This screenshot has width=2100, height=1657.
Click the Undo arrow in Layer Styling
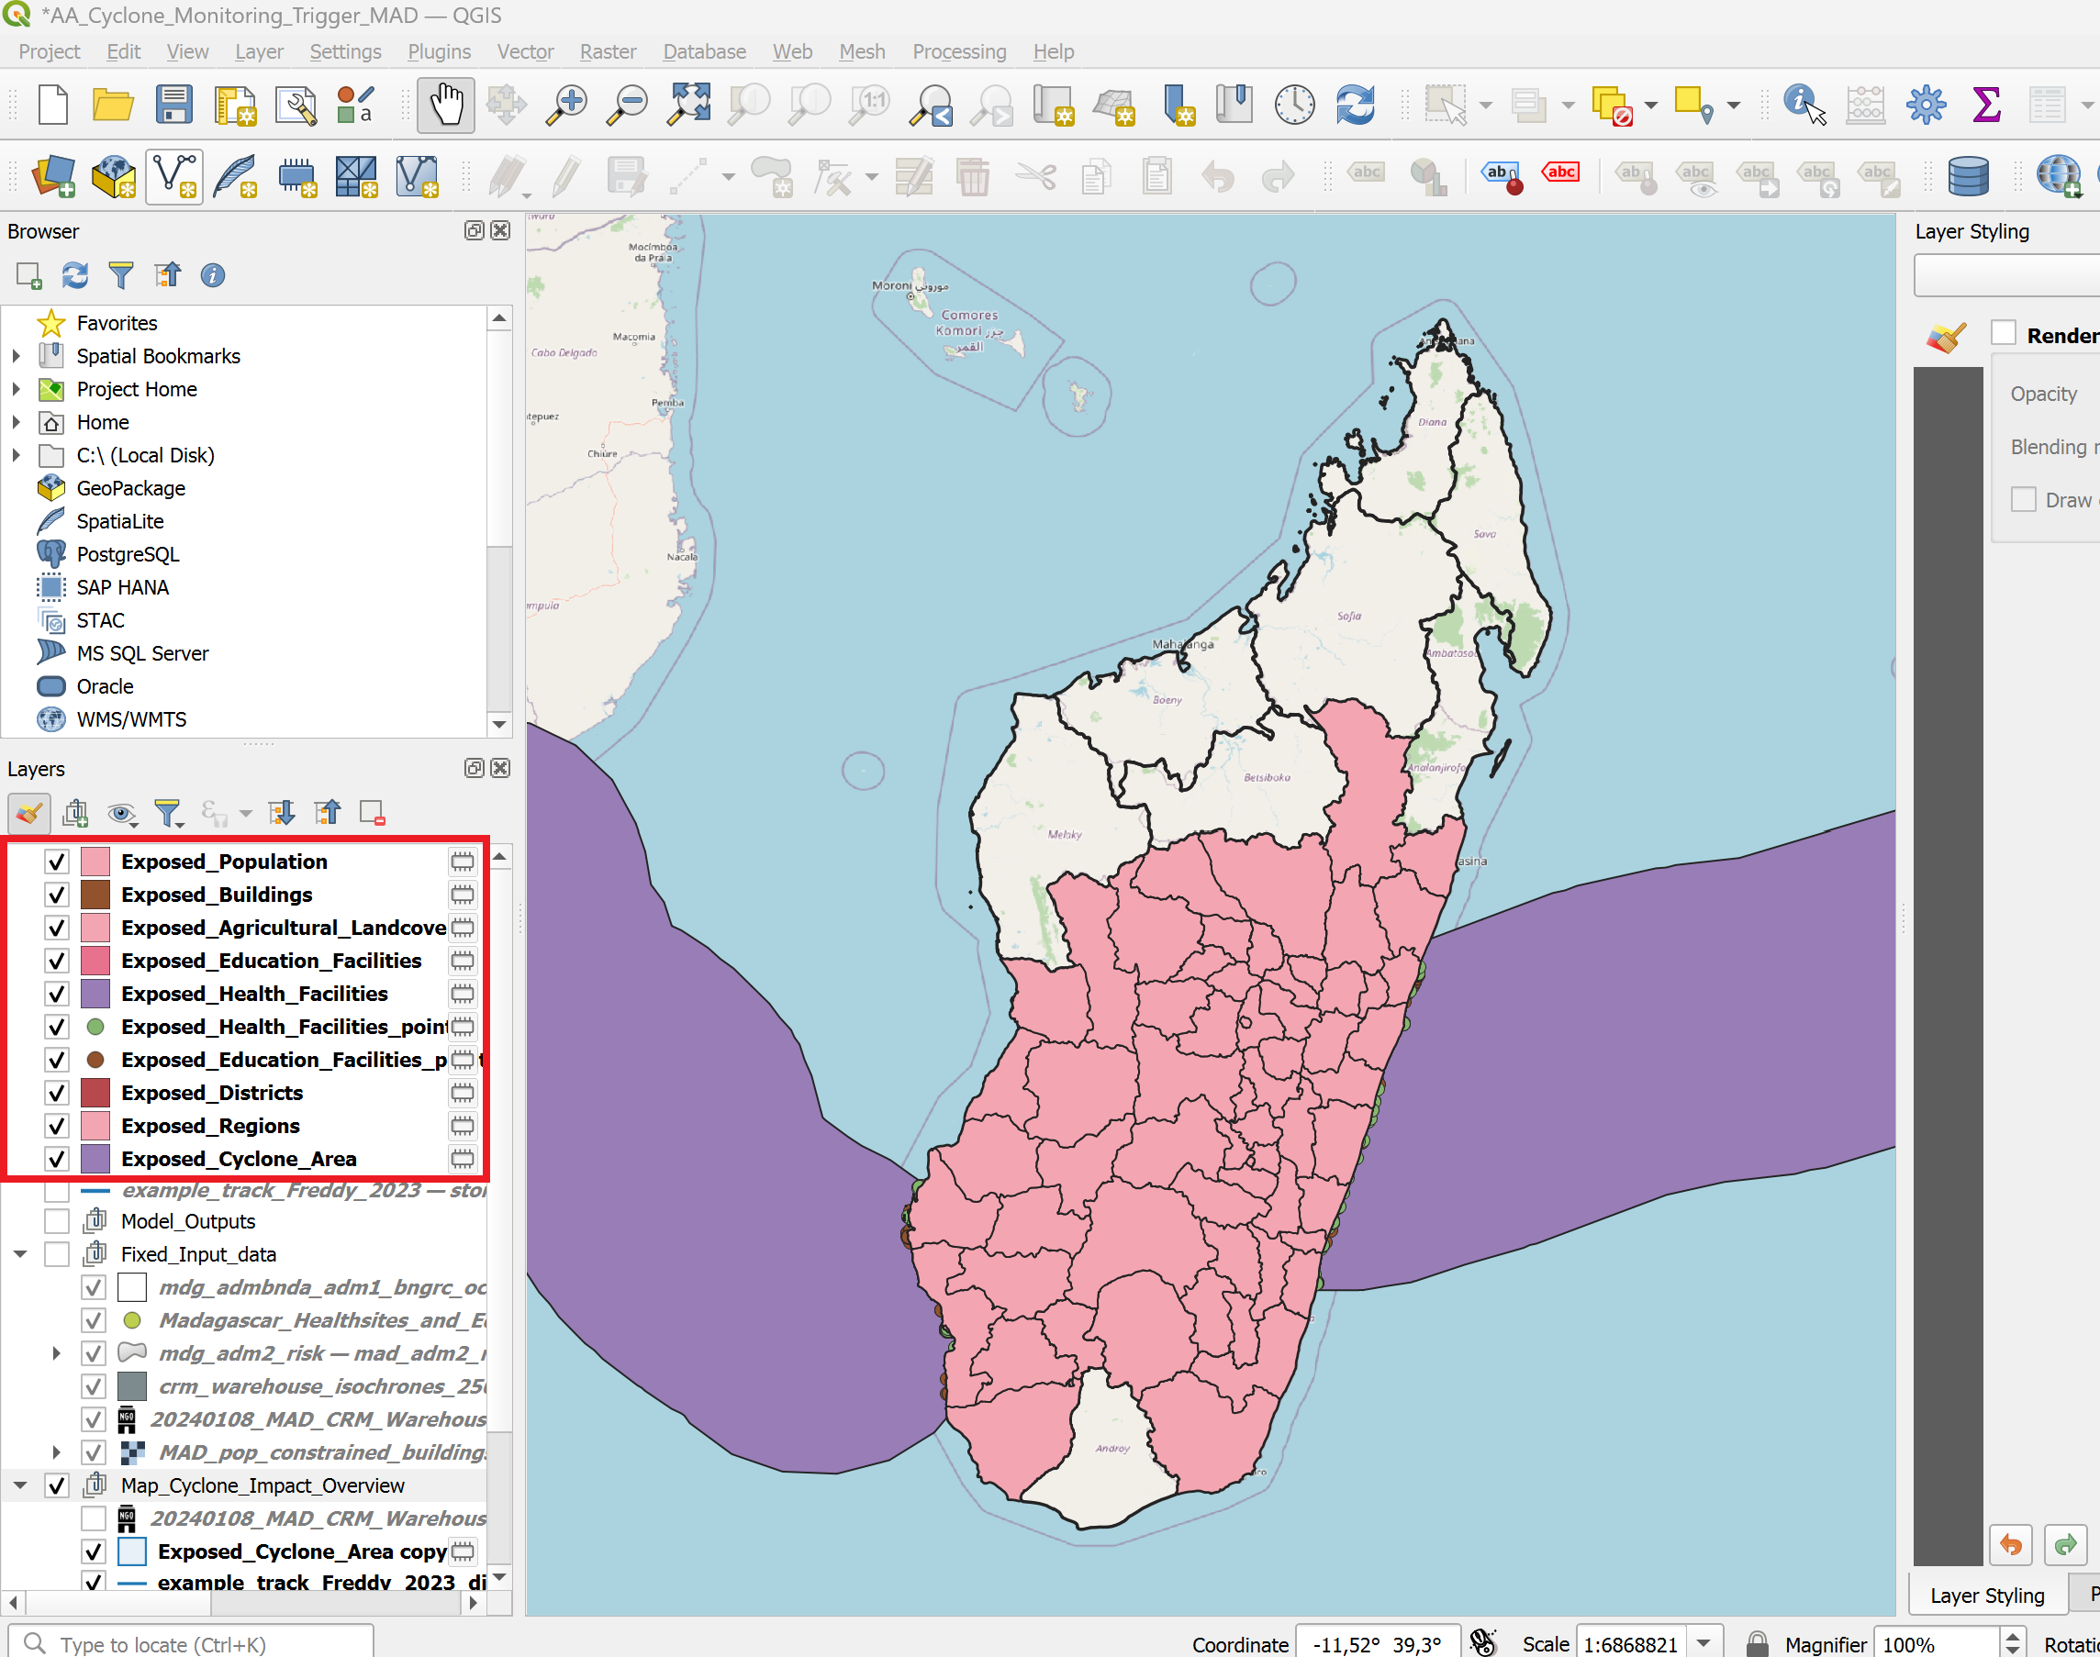(2010, 1544)
